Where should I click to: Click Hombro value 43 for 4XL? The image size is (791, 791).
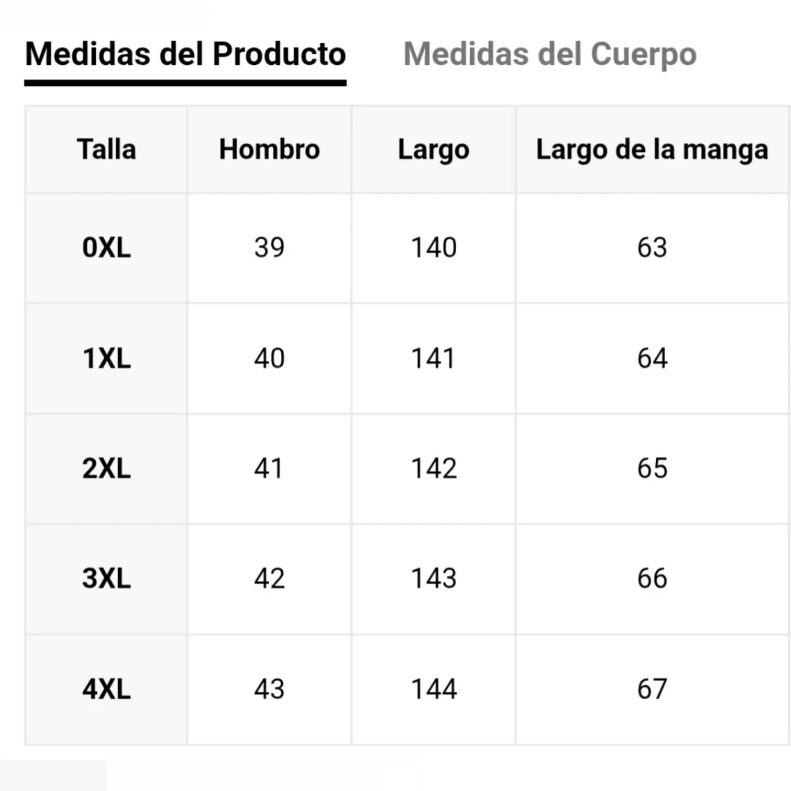pos(269,689)
